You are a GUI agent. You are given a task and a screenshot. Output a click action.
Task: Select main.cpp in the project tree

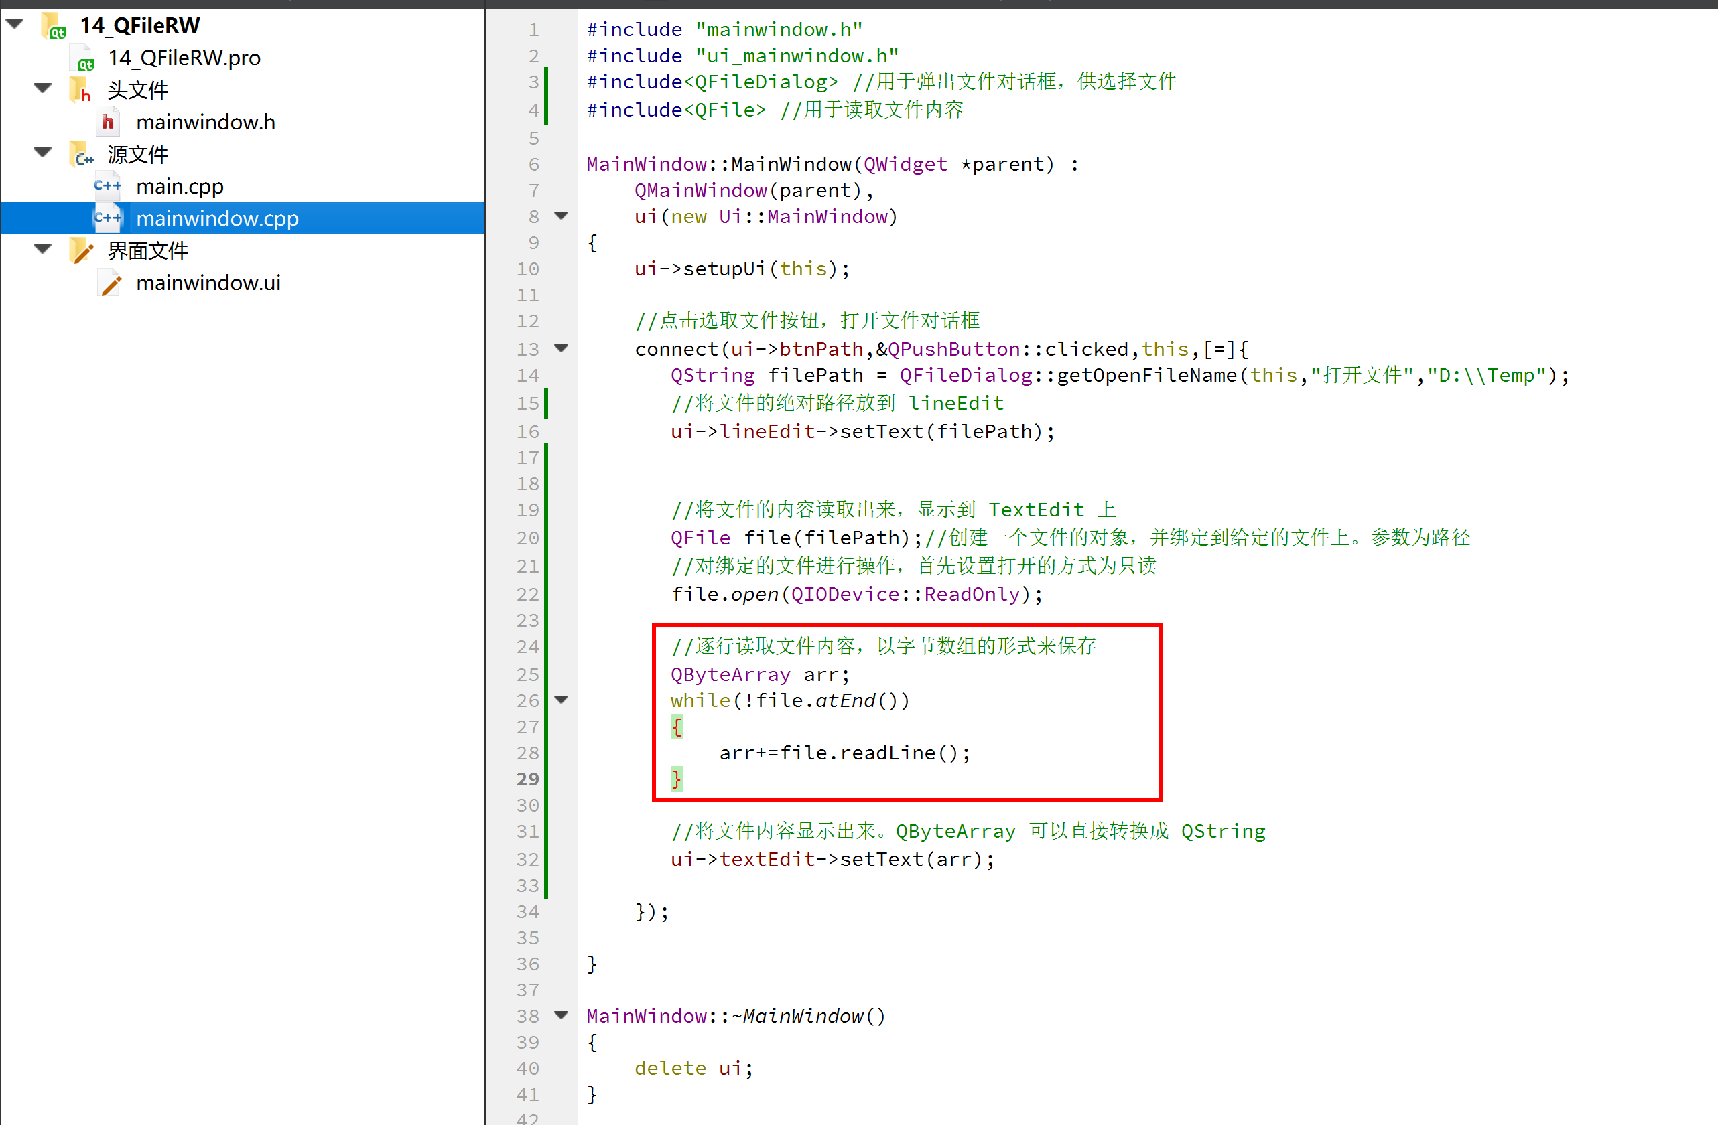click(180, 186)
